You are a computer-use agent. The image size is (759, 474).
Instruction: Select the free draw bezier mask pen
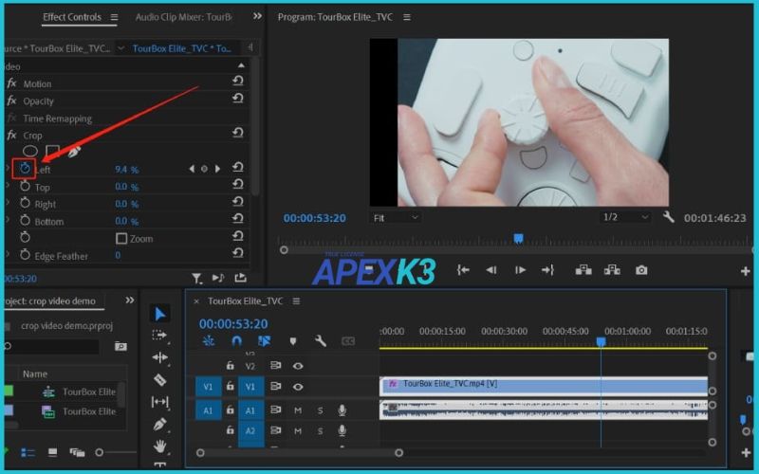coord(74,152)
